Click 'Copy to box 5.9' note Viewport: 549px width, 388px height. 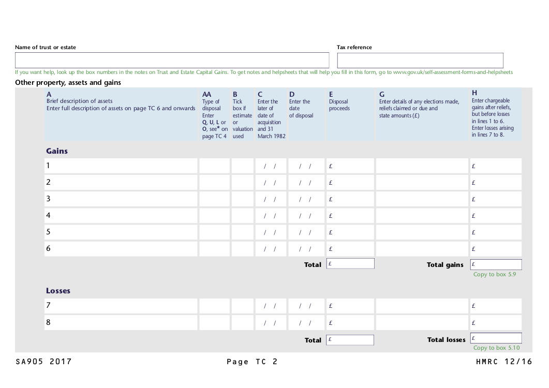click(495, 274)
